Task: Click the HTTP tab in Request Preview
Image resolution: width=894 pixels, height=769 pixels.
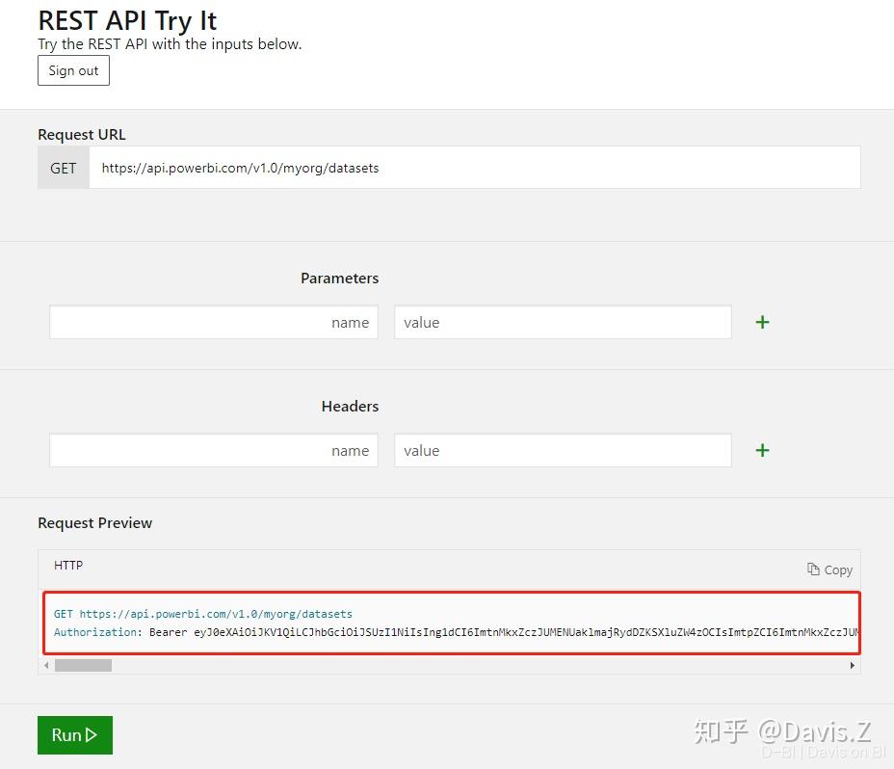Action: click(x=68, y=566)
